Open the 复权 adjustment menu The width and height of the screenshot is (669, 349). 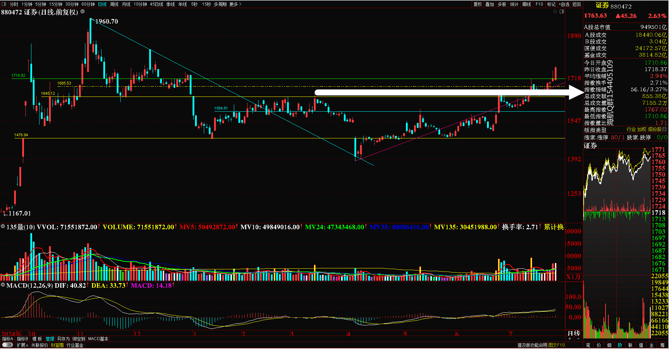(478, 4)
